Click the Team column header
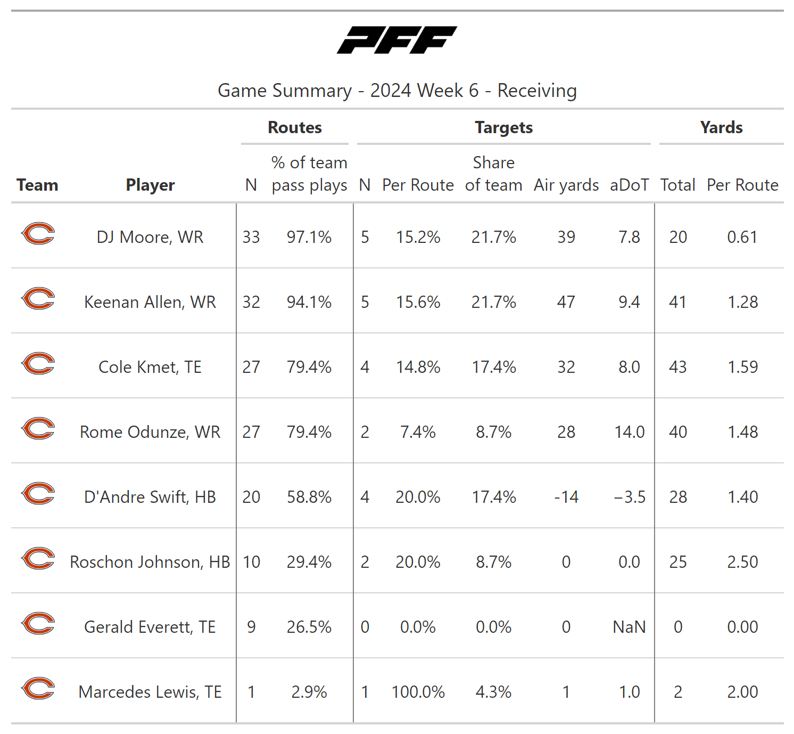Viewport: 794px width, 734px height. click(x=37, y=185)
